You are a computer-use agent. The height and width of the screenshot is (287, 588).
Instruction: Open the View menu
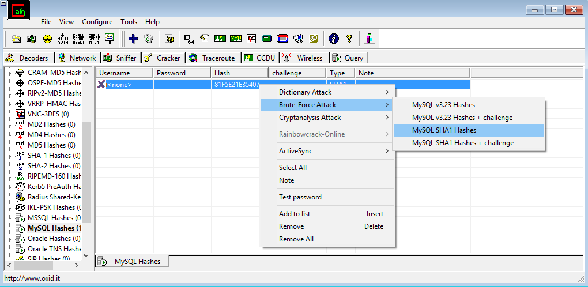pos(66,22)
